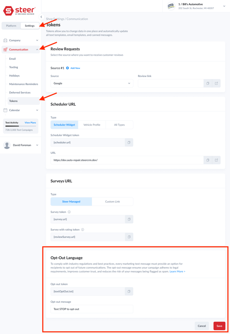Save the token settings

tap(219, 326)
